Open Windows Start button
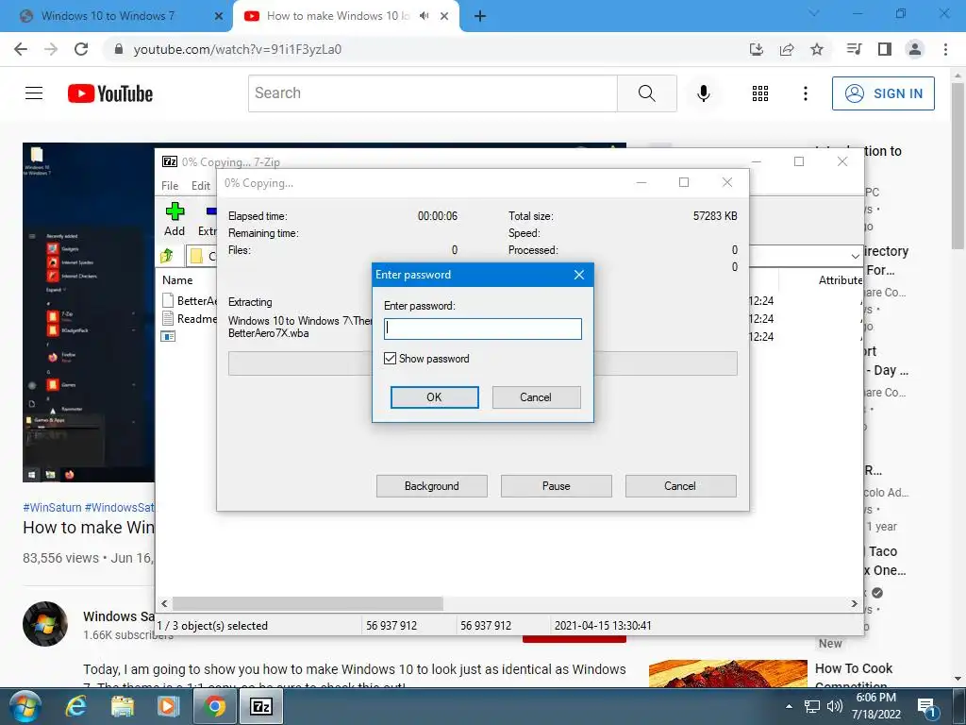Image resolution: width=966 pixels, height=725 pixels. coord(25,706)
